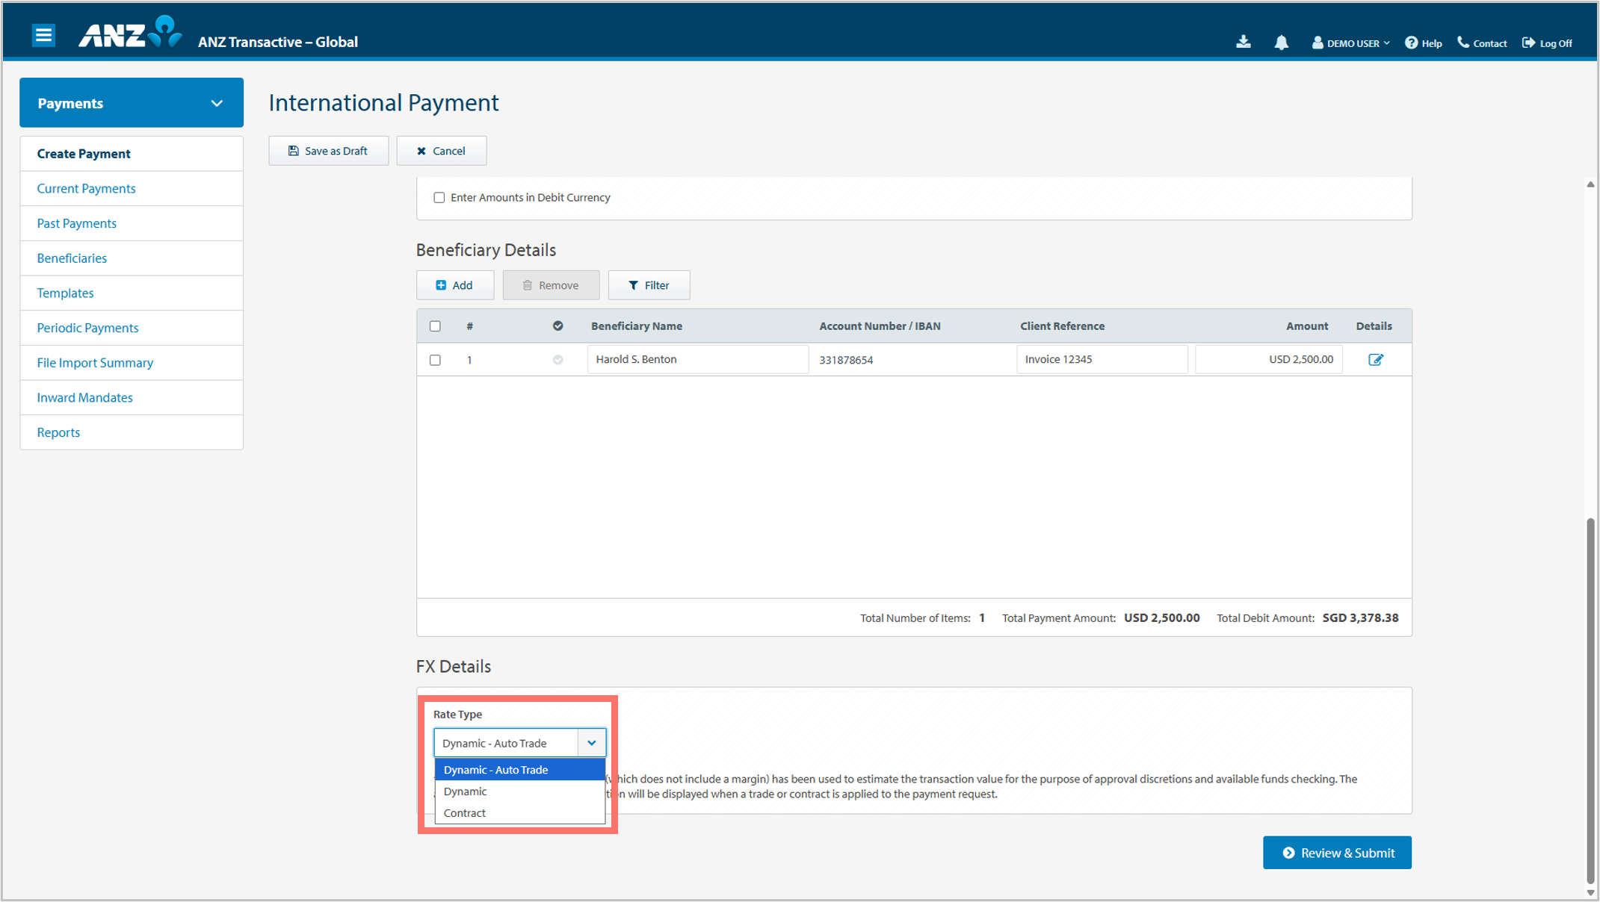The width and height of the screenshot is (1600, 902).
Task: Open beneficiary details edit icon
Action: (1375, 360)
